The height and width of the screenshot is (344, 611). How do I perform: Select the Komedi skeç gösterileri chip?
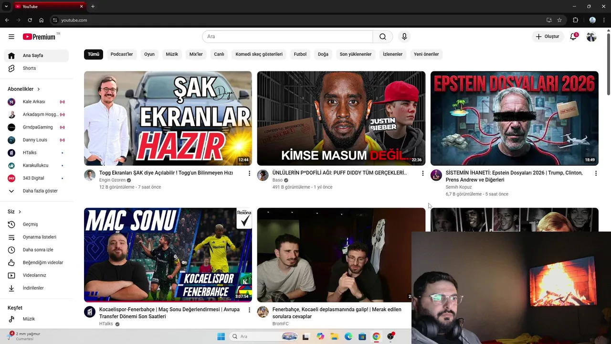click(259, 54)
